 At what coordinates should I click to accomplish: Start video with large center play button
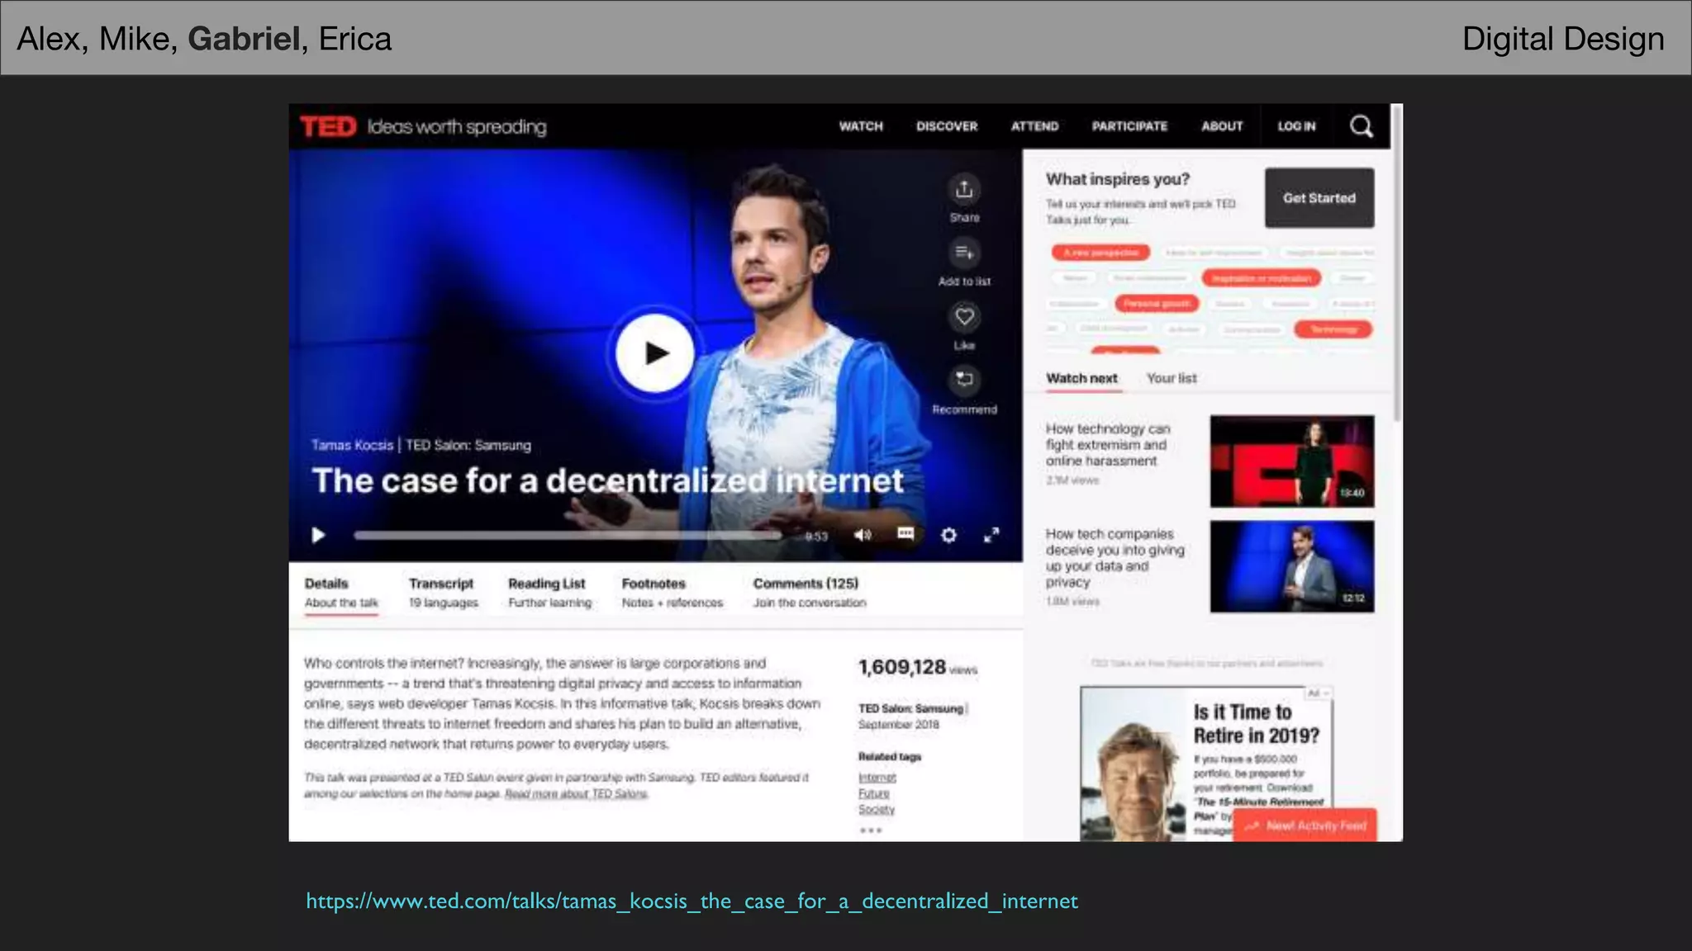pyautogui.click(x=655, y=353)
